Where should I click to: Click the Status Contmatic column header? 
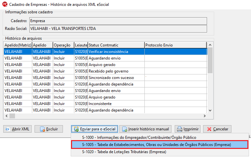point(116,45)
